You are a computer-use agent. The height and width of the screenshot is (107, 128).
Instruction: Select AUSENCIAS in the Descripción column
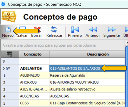coord(87,96)
